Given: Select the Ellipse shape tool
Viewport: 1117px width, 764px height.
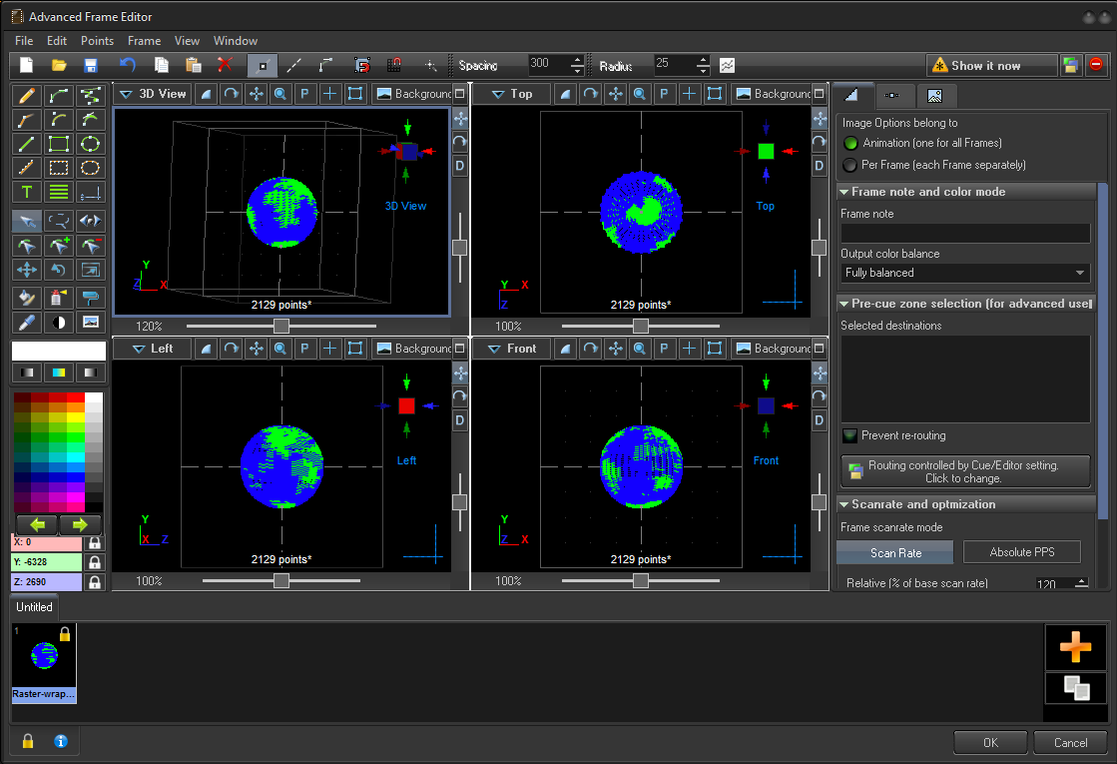Looking at the screenshot, I should pos(91,144).
